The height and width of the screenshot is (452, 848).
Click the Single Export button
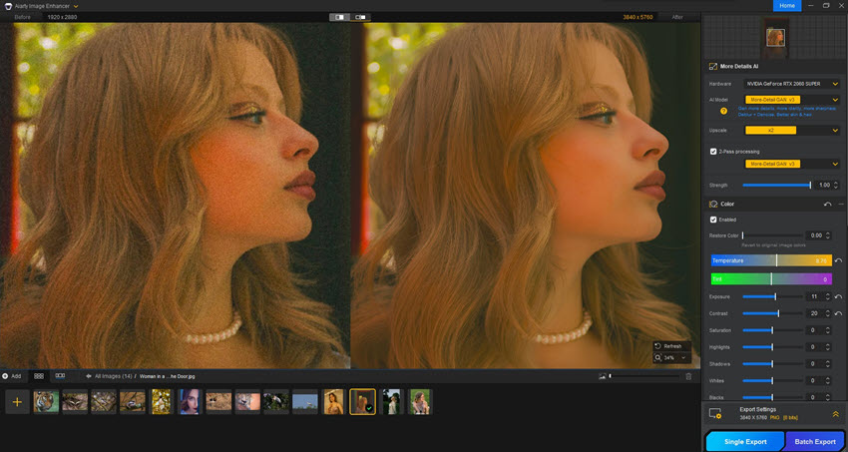745,442
